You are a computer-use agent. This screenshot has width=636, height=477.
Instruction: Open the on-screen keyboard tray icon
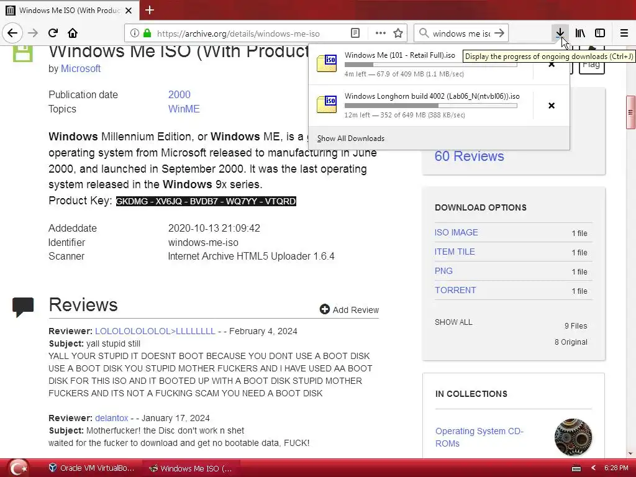click(576, 468)
